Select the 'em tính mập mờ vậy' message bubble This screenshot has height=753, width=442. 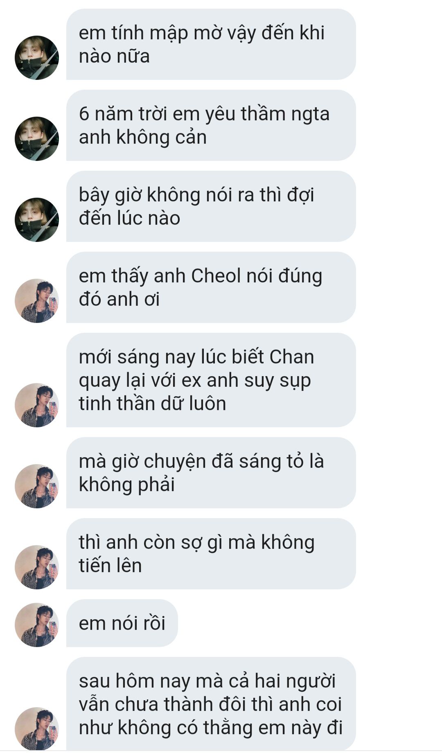211,44
